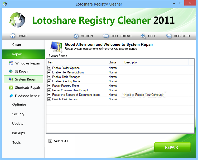The image size is (198, 160).
Task: Click TELL FRIEND in toolbar
Action: [x=117, y=36]
